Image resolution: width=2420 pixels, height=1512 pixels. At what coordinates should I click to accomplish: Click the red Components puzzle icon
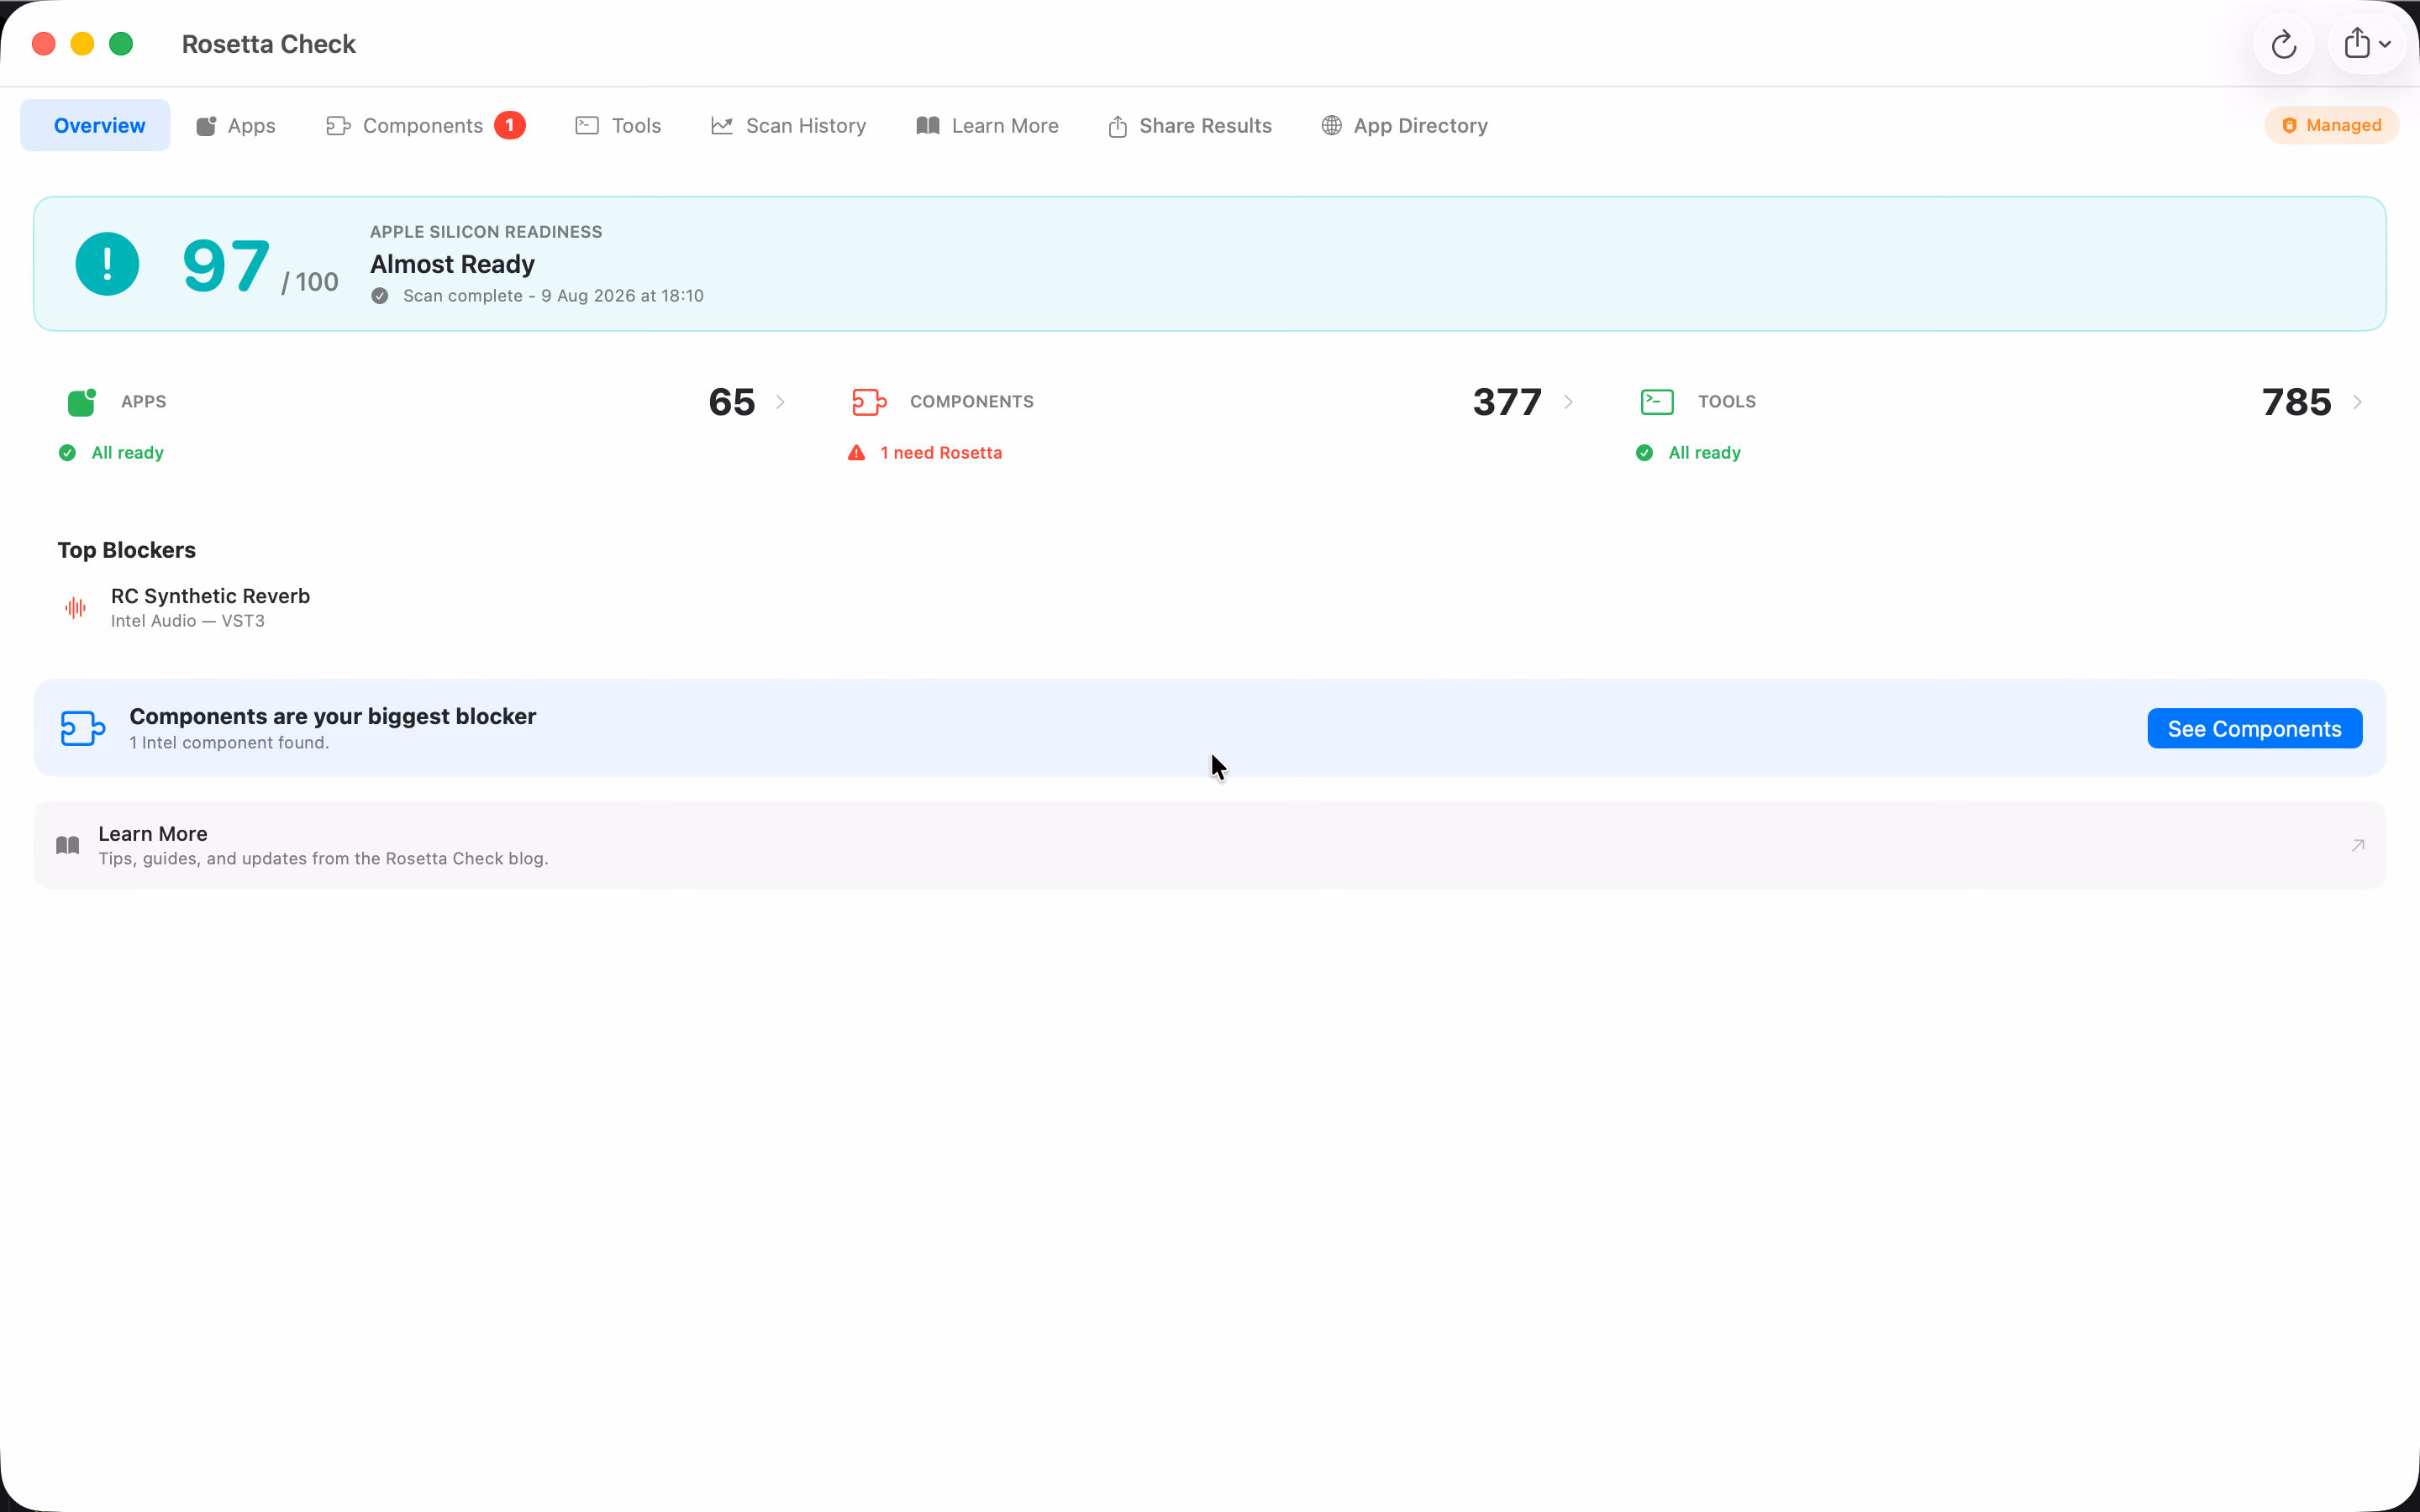pos(869,402)
